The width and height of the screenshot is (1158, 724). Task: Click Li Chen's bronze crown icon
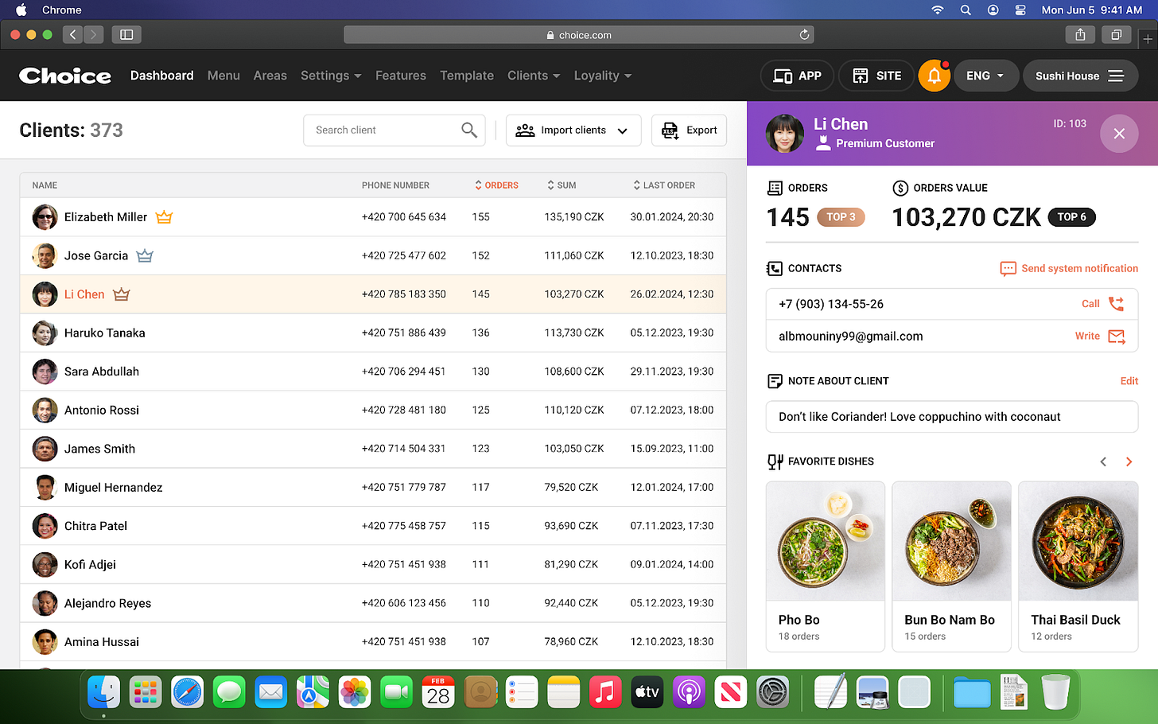click(121, 294)
